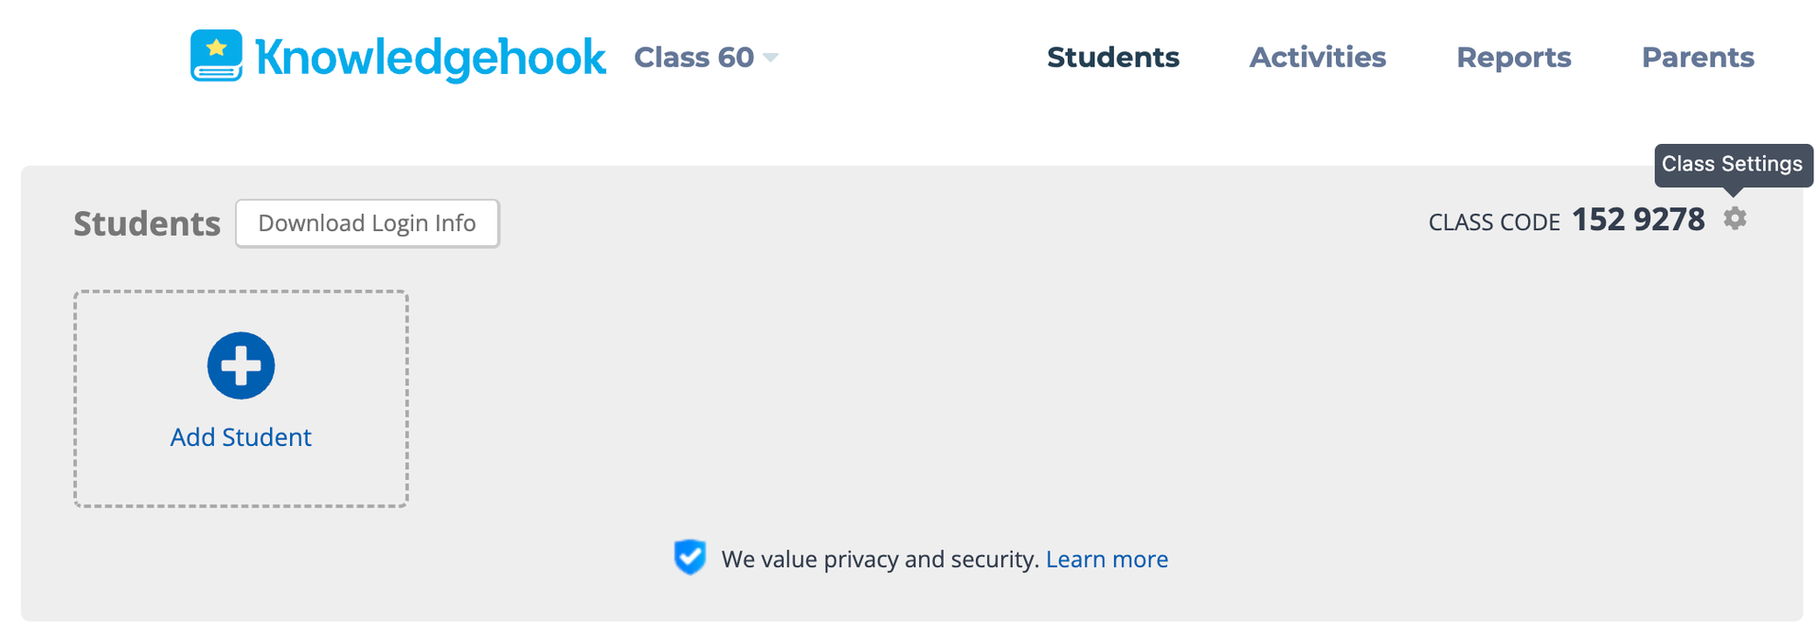
Task: Click the Add Student text link
Action: [241, 437]
